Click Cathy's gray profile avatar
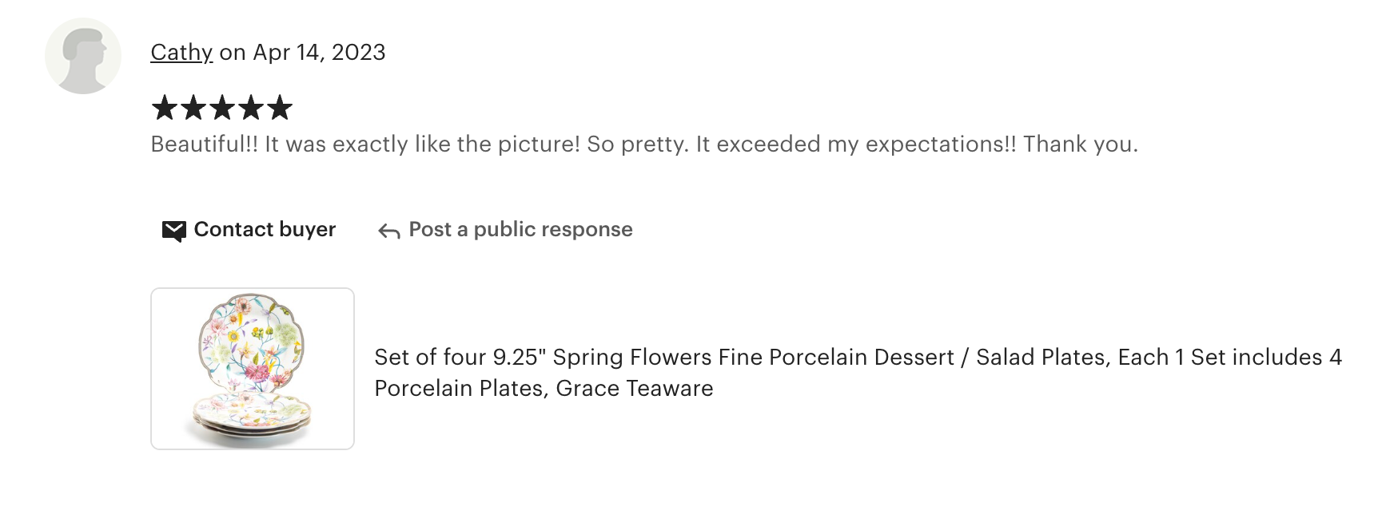This screenshot has height=522, width=1394. click(x=83, y=56)
